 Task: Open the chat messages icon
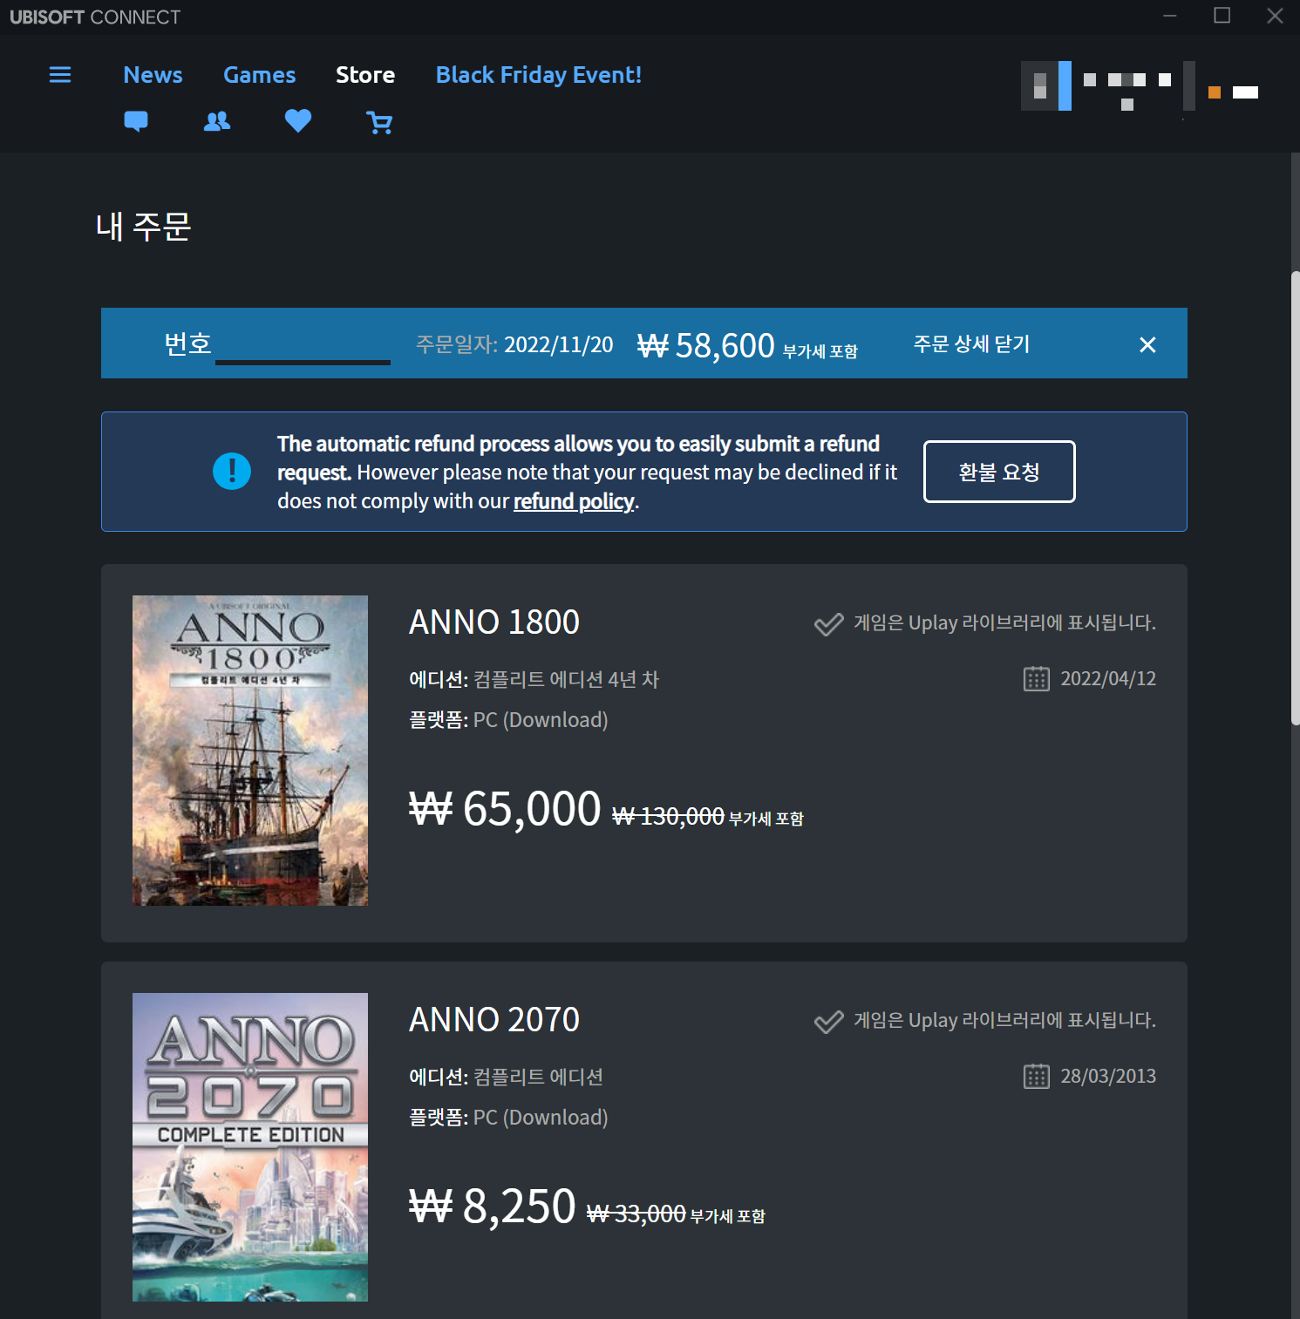pyautogui.click(x=136, y=121)
